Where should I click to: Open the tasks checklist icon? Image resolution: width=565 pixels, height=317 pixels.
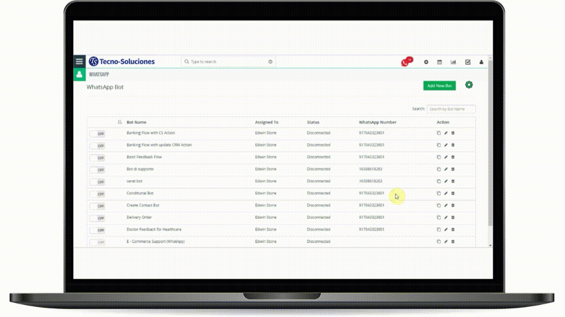468,62
